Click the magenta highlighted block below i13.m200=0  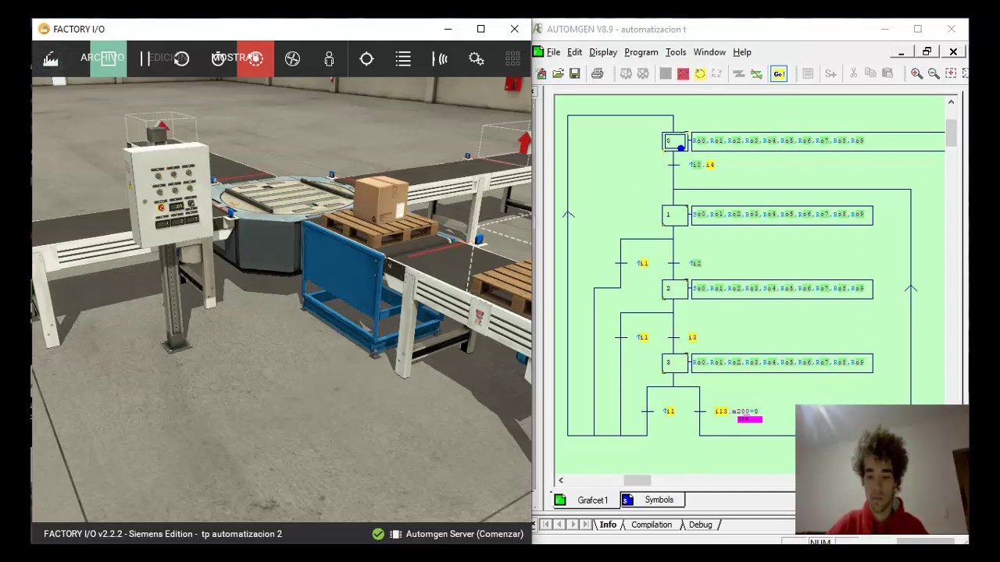[749, 420]
